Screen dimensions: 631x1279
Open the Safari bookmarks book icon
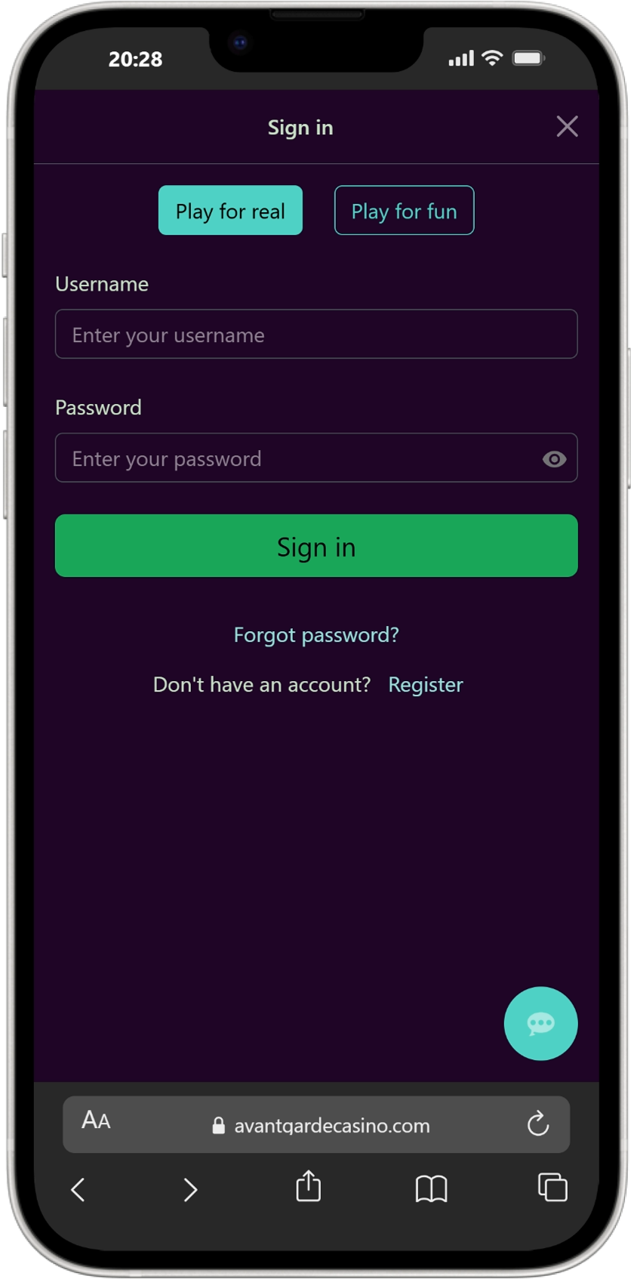431,1188
